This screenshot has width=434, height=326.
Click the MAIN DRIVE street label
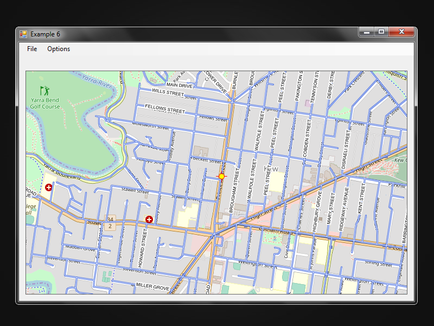pos(180,85)
